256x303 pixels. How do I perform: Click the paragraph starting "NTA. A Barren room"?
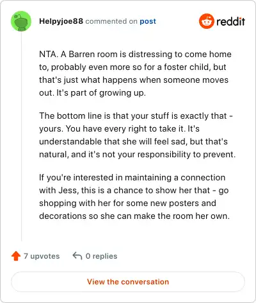(135, 73)
